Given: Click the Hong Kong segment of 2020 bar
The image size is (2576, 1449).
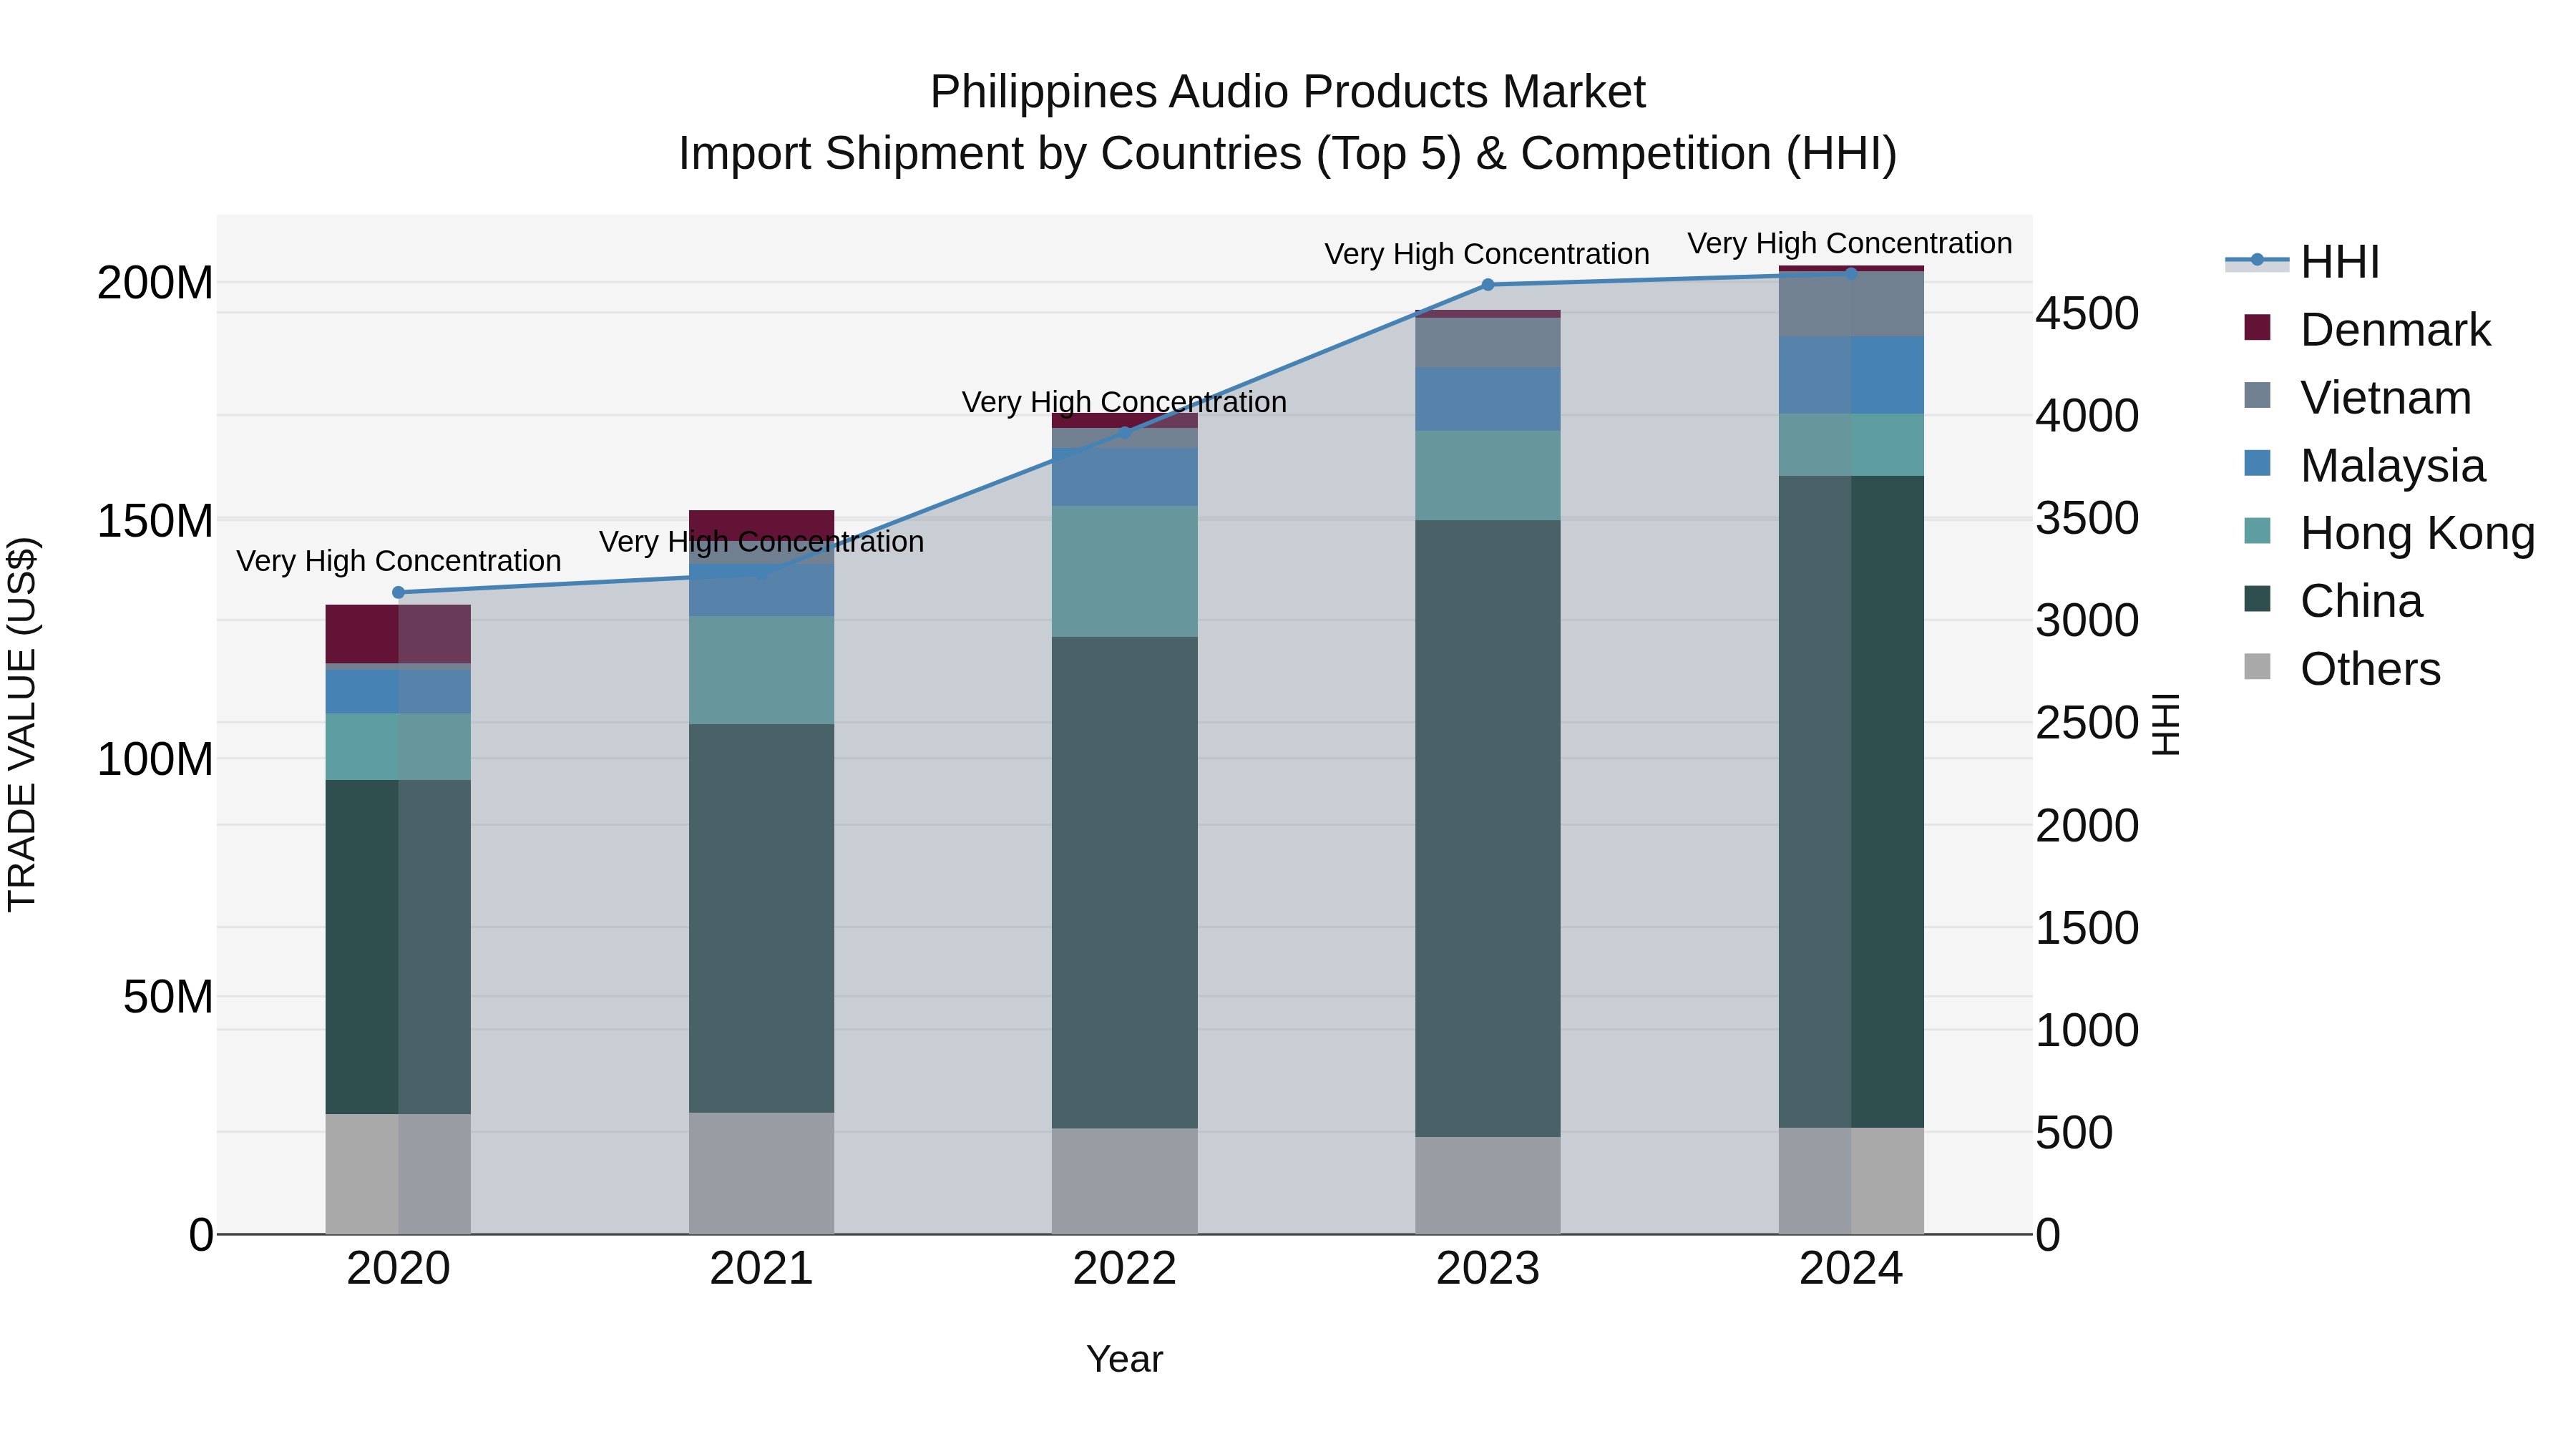Looking at the screenshot, I should pos(398,747).
